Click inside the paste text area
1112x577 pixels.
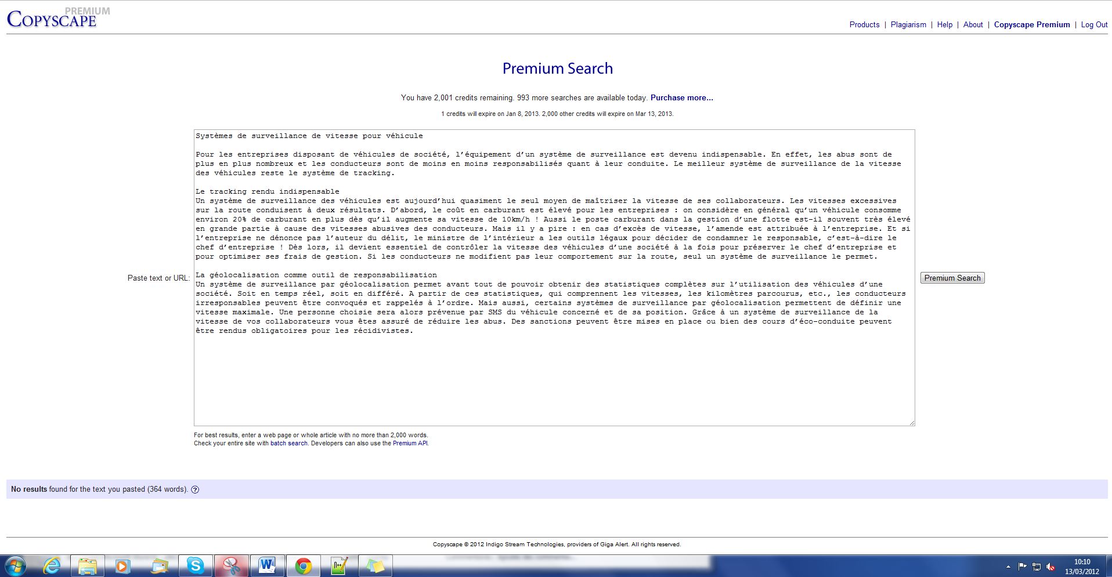(554, 371)
